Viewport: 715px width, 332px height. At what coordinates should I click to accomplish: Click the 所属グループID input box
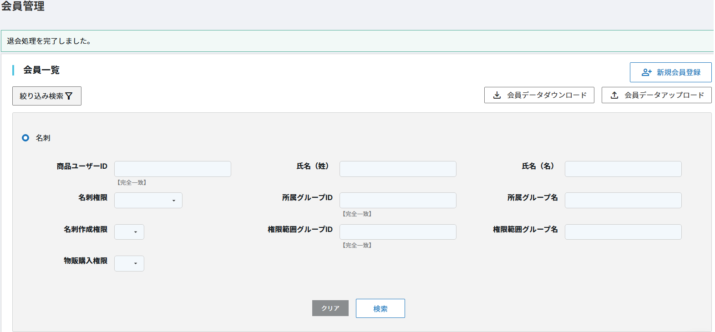pyautogui.click(x=398, y=201)
